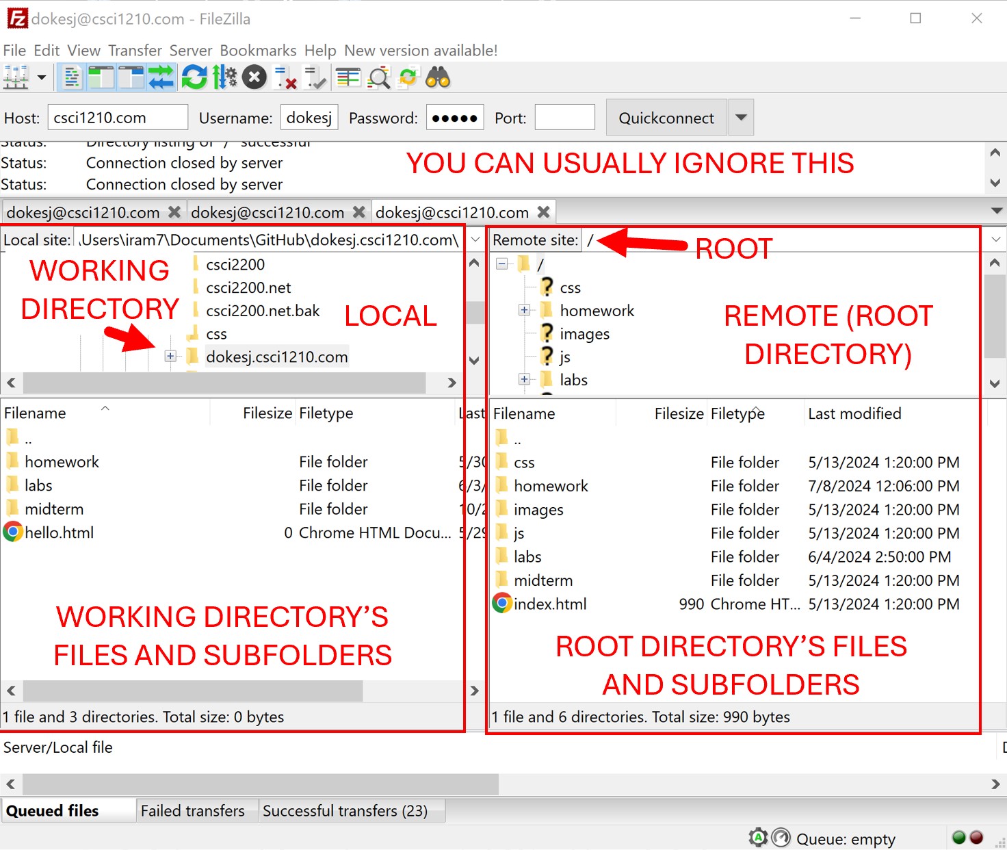
Task: Sort remote files by Last modified column
Action: (854, 413)
